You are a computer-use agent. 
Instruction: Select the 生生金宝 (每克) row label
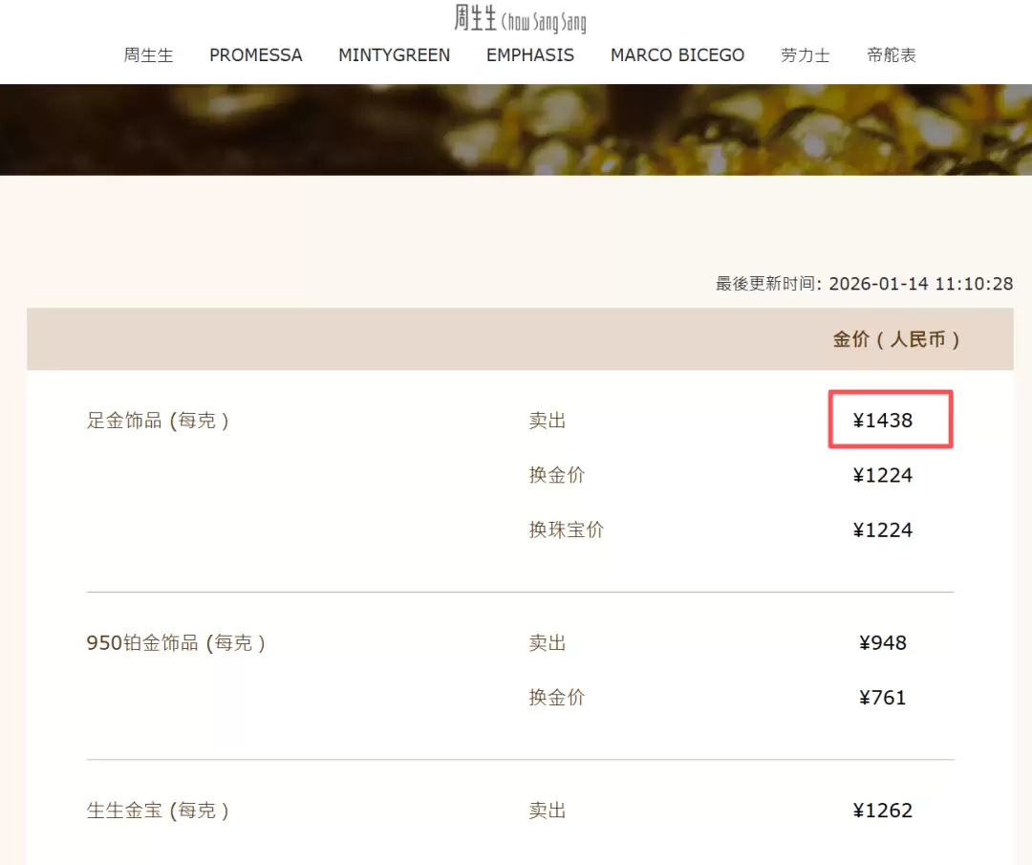pos(159,811)
